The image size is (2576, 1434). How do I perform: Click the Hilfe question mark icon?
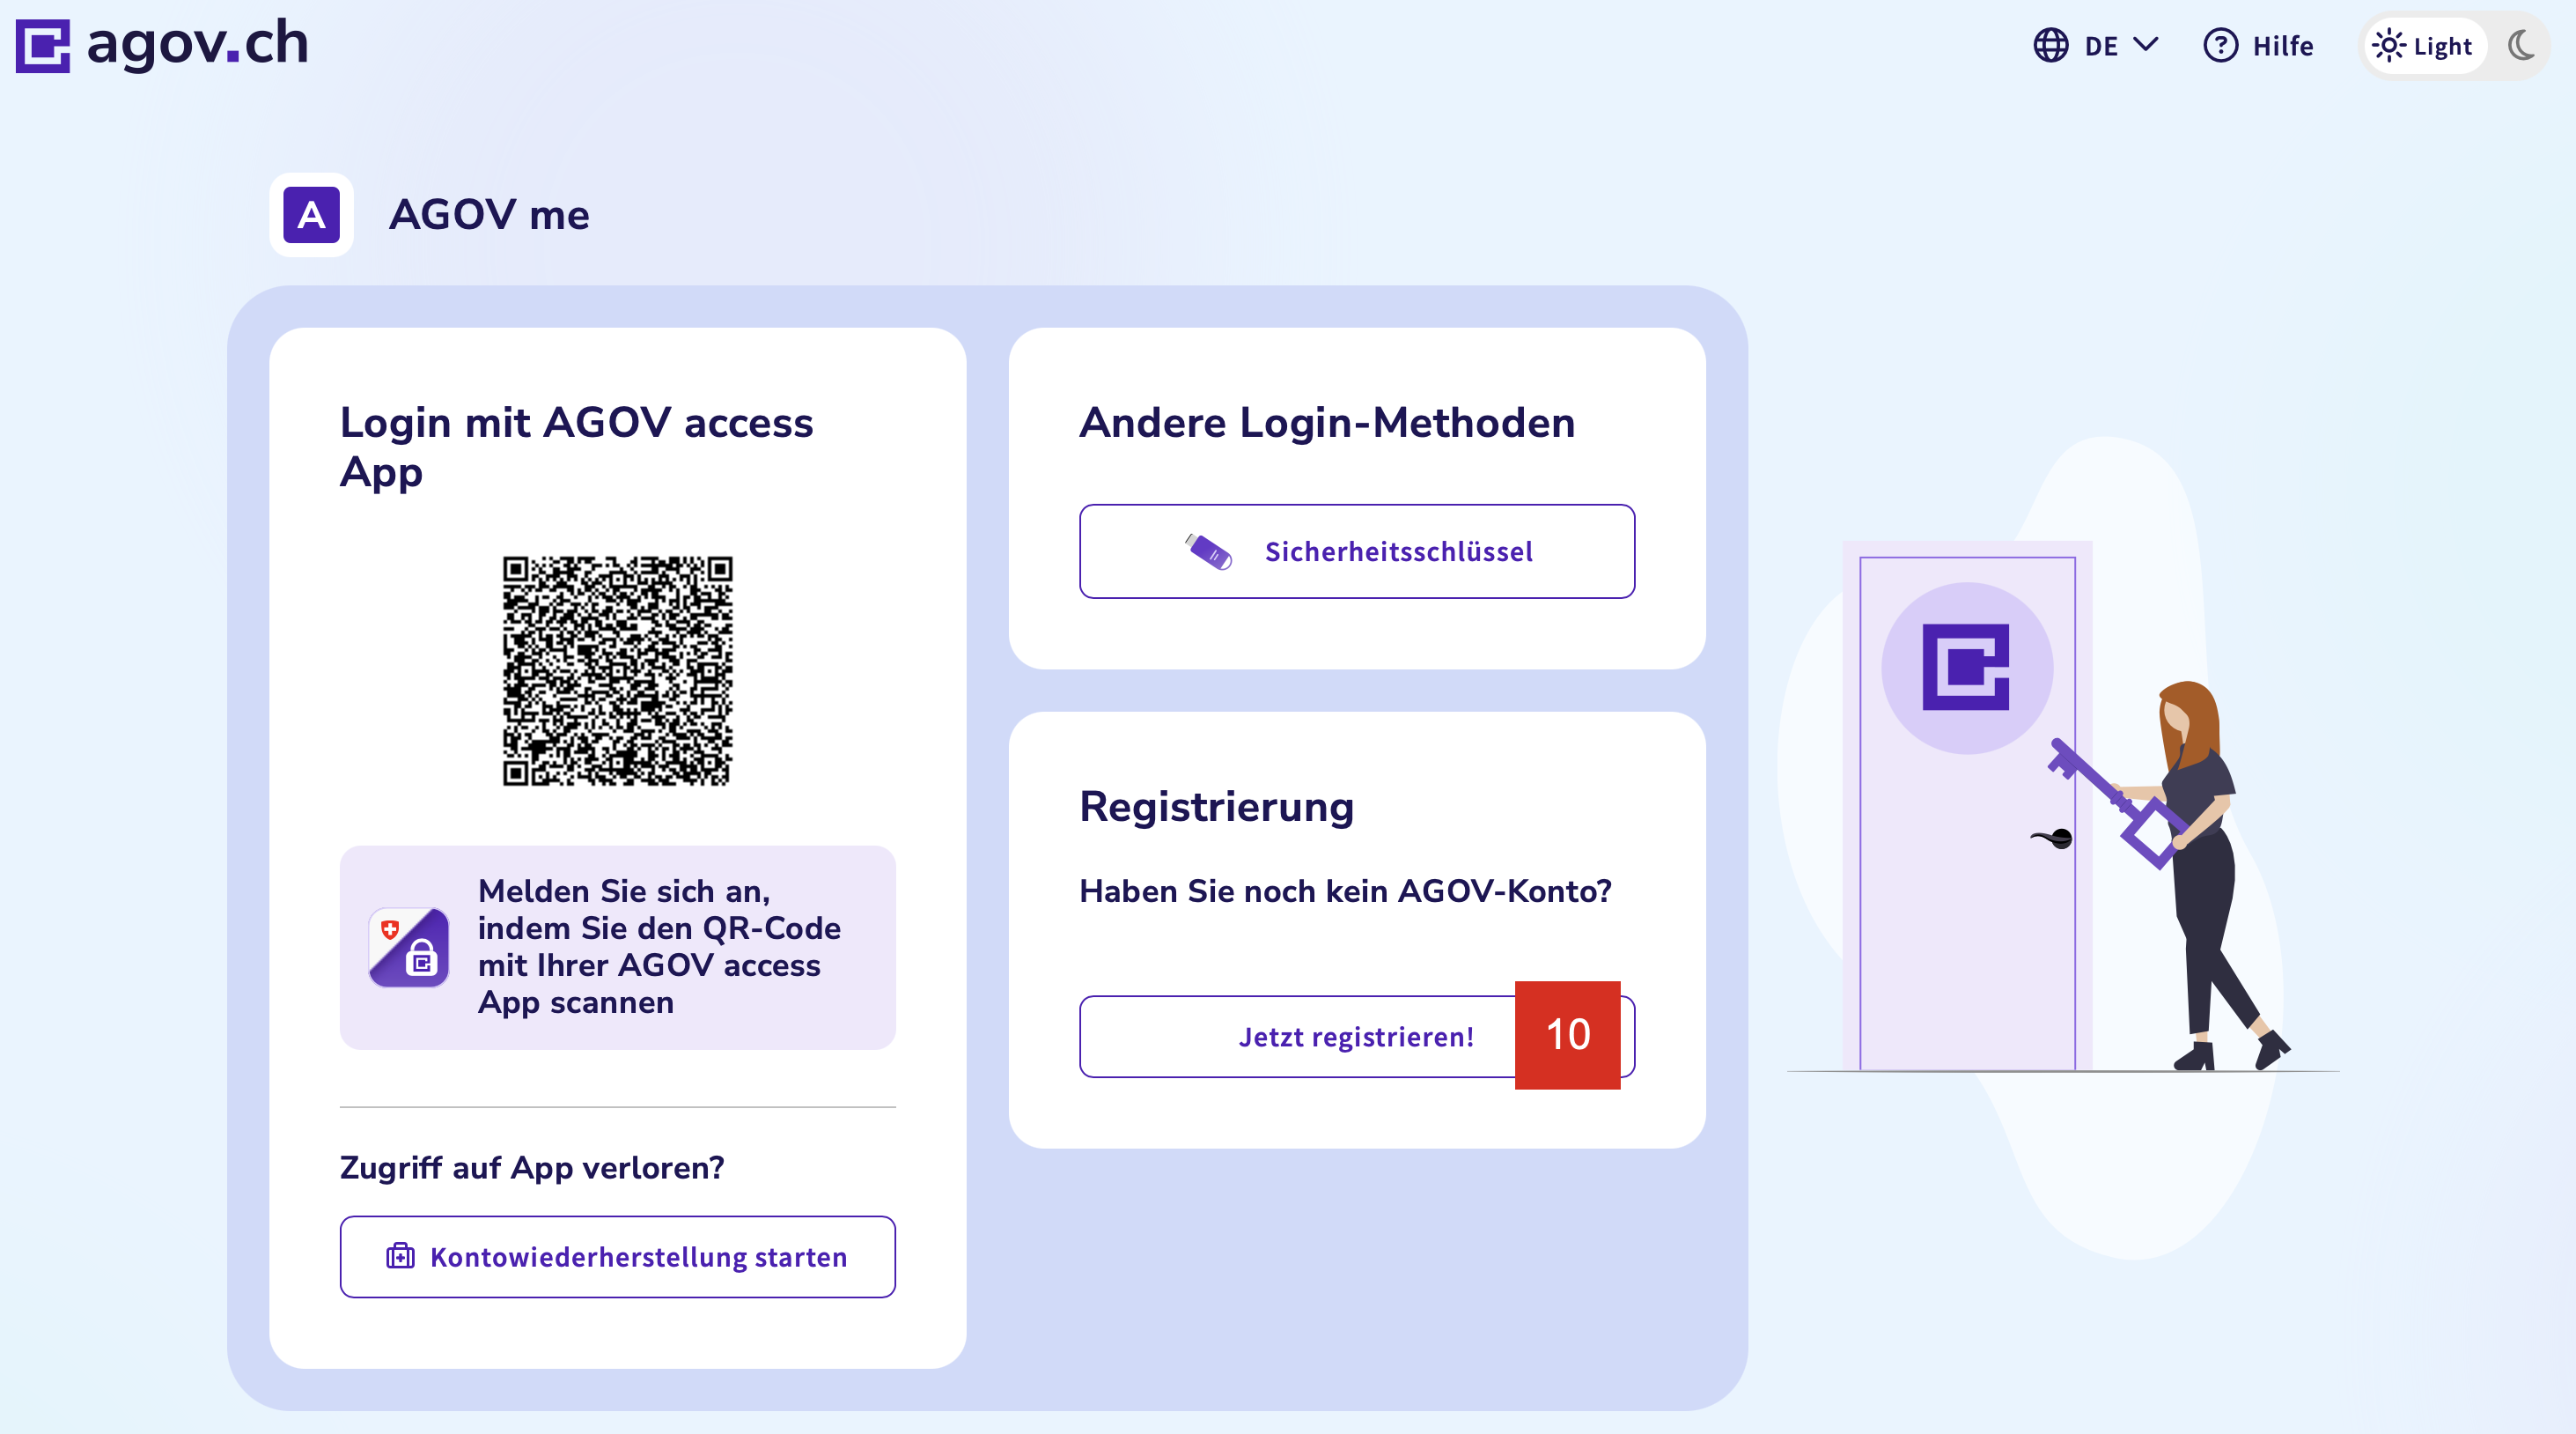[x=2220, y=46]
